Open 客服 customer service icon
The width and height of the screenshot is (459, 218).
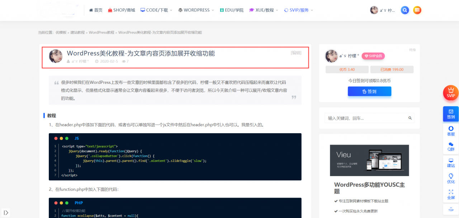pos(450,131)
